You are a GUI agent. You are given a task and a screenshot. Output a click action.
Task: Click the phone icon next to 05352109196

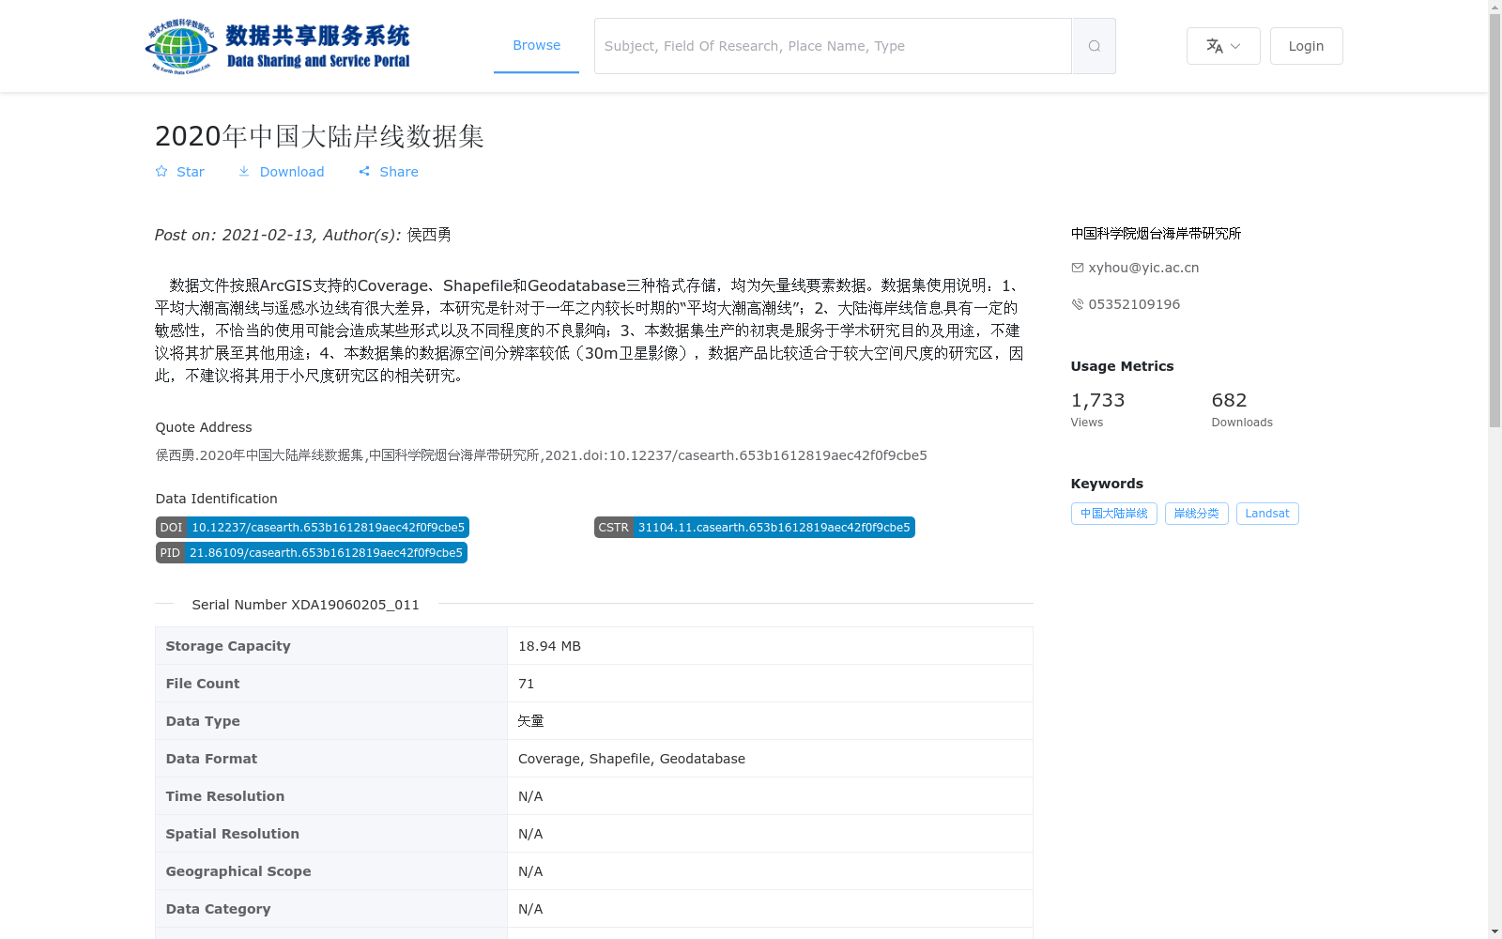click(1077, 304)
